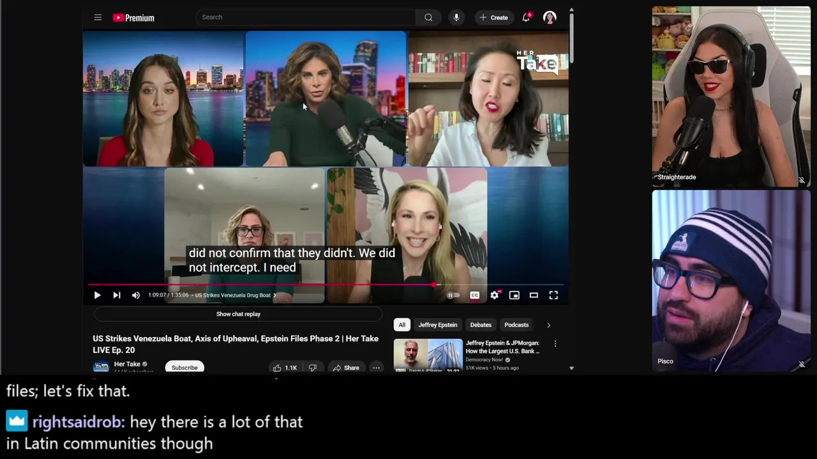Click Democracy Now! channel name
Image resolution: width=817 pixels, height=459 pixels.
484,360
